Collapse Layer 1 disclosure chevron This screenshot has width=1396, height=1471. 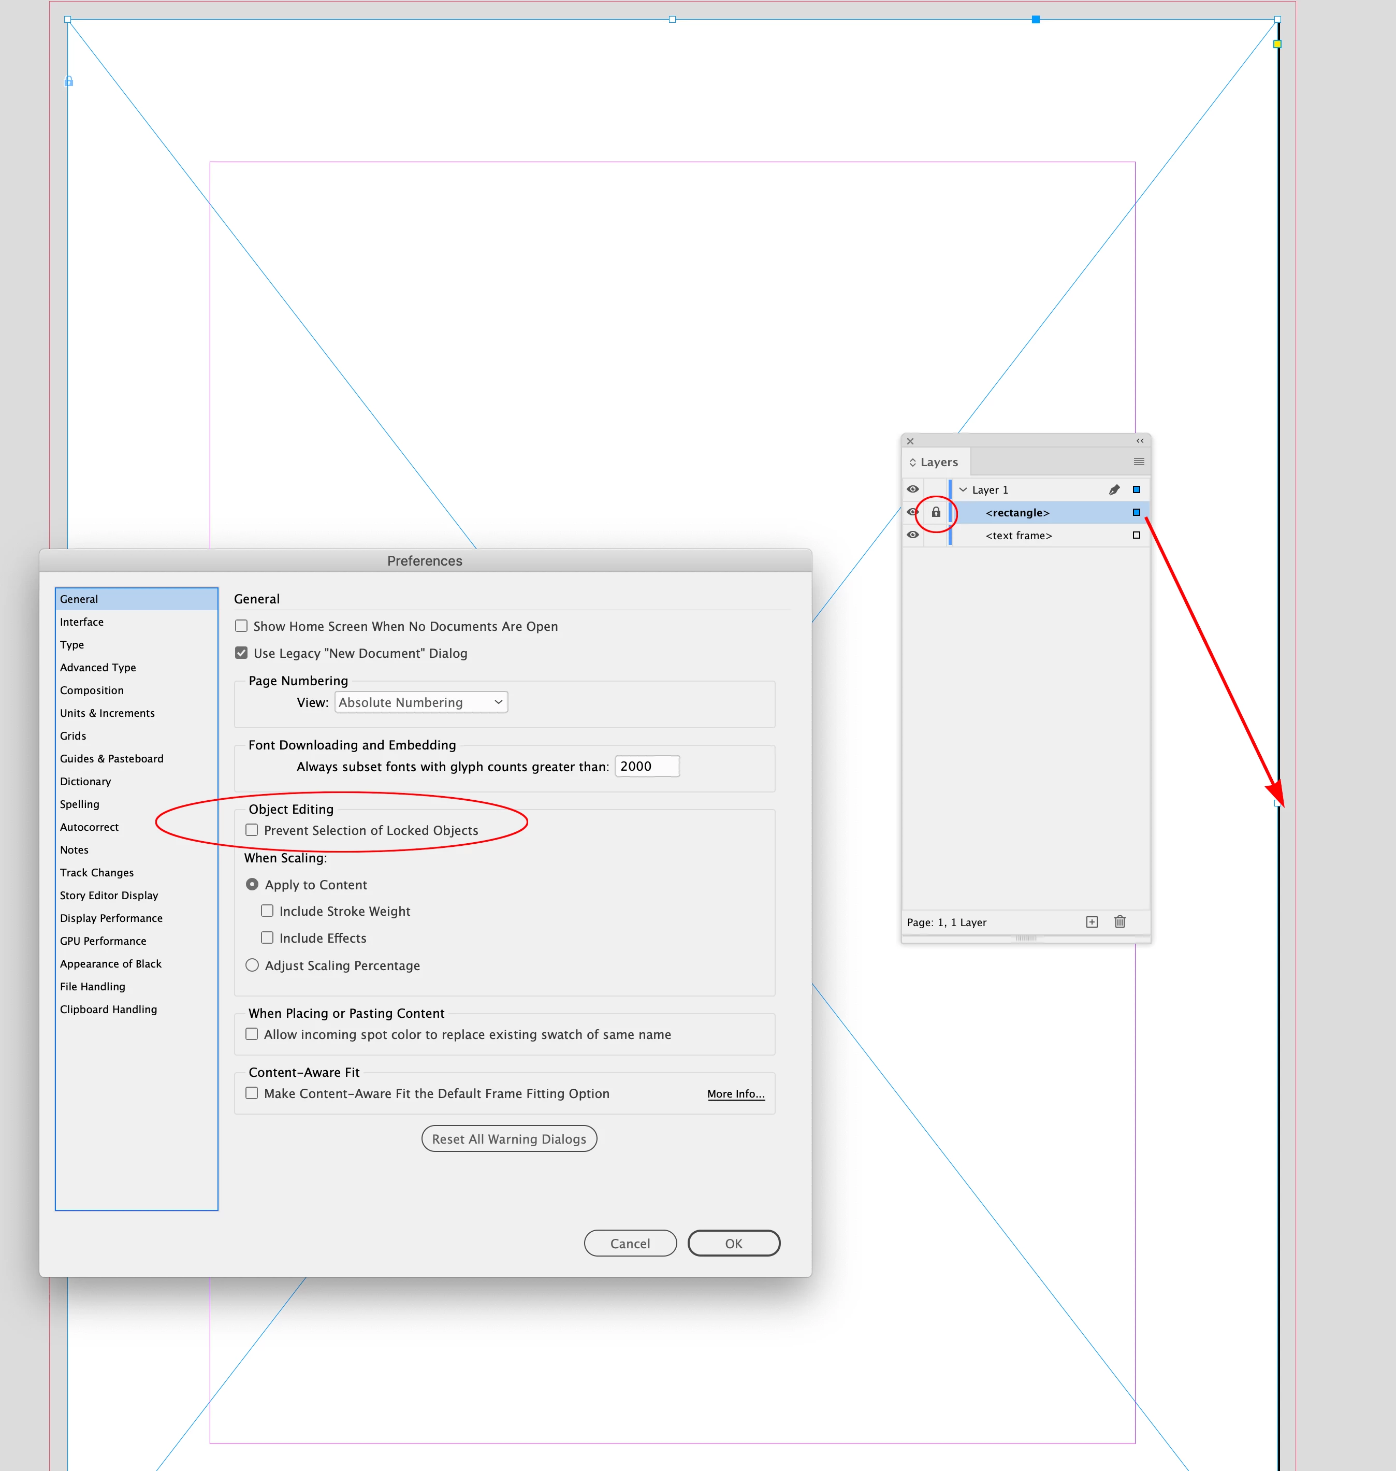(x=963, y=490)
